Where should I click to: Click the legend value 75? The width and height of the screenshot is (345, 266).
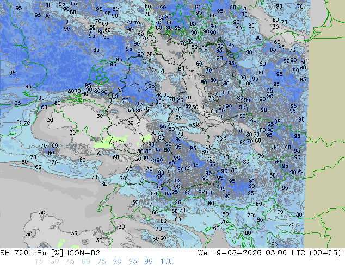coord(101,262)
